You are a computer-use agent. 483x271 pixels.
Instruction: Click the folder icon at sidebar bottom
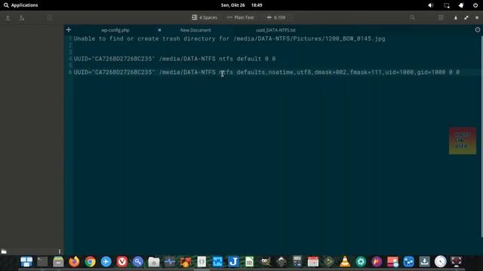point(4,251)
